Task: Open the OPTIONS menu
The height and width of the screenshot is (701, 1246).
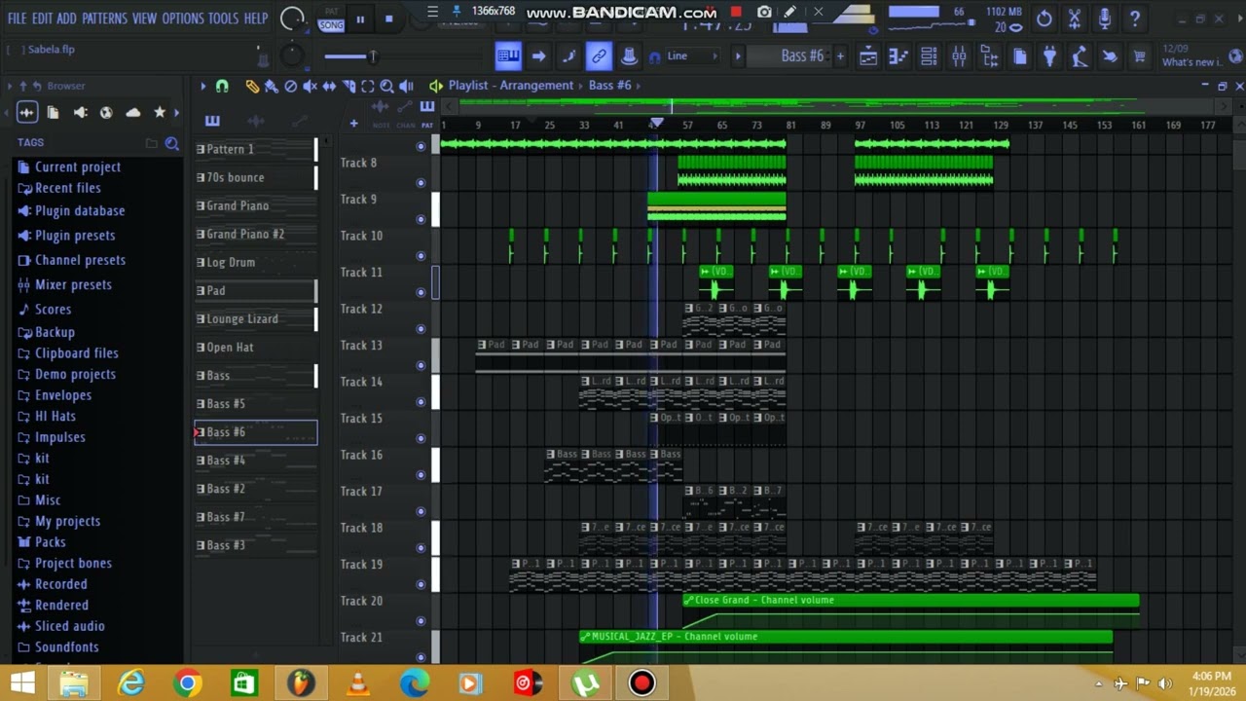Action: [183, 18]
